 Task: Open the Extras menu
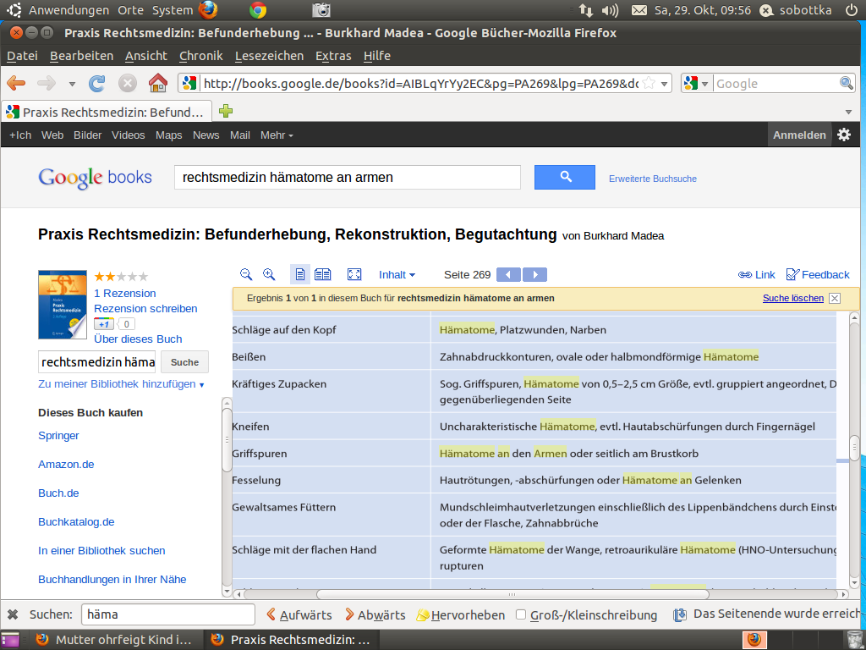click(x=333, y=56)
